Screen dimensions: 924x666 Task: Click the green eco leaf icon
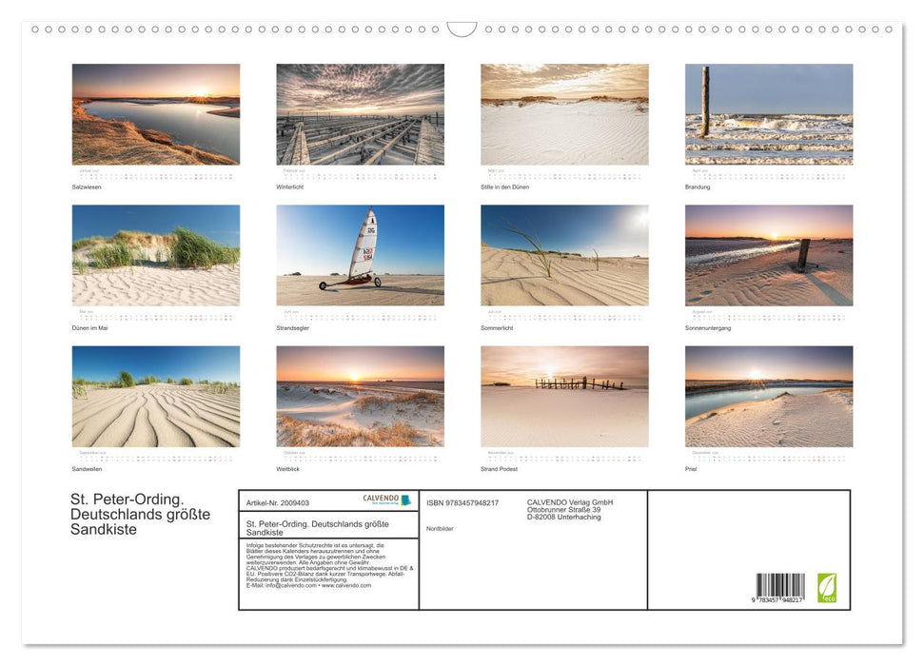pos(827,587)
